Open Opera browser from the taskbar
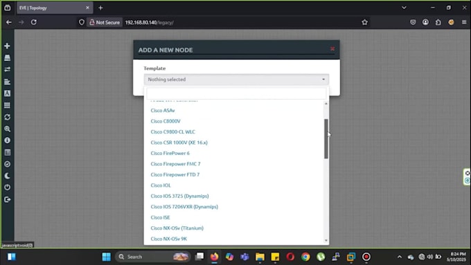Image resolution: width=471 pixels, height=265 pixels. point(290,257)
